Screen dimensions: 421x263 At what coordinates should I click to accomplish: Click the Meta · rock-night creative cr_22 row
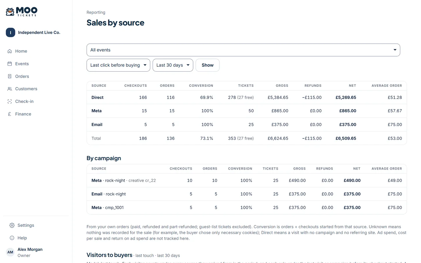coord(247,180)
